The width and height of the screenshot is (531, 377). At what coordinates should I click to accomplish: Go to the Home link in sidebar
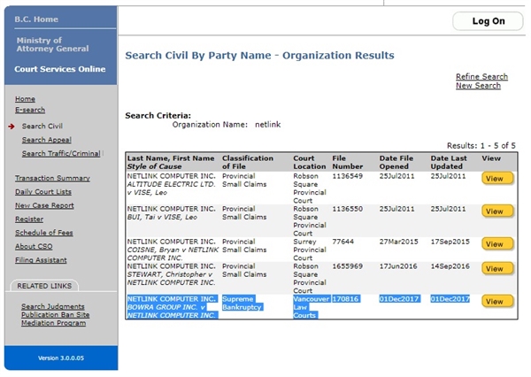click(25, 99)
